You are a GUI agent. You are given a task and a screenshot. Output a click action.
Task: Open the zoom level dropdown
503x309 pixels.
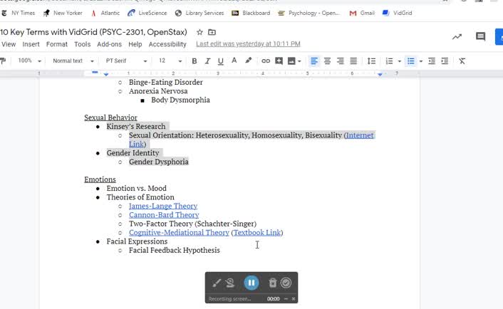[x=29, y=61]
